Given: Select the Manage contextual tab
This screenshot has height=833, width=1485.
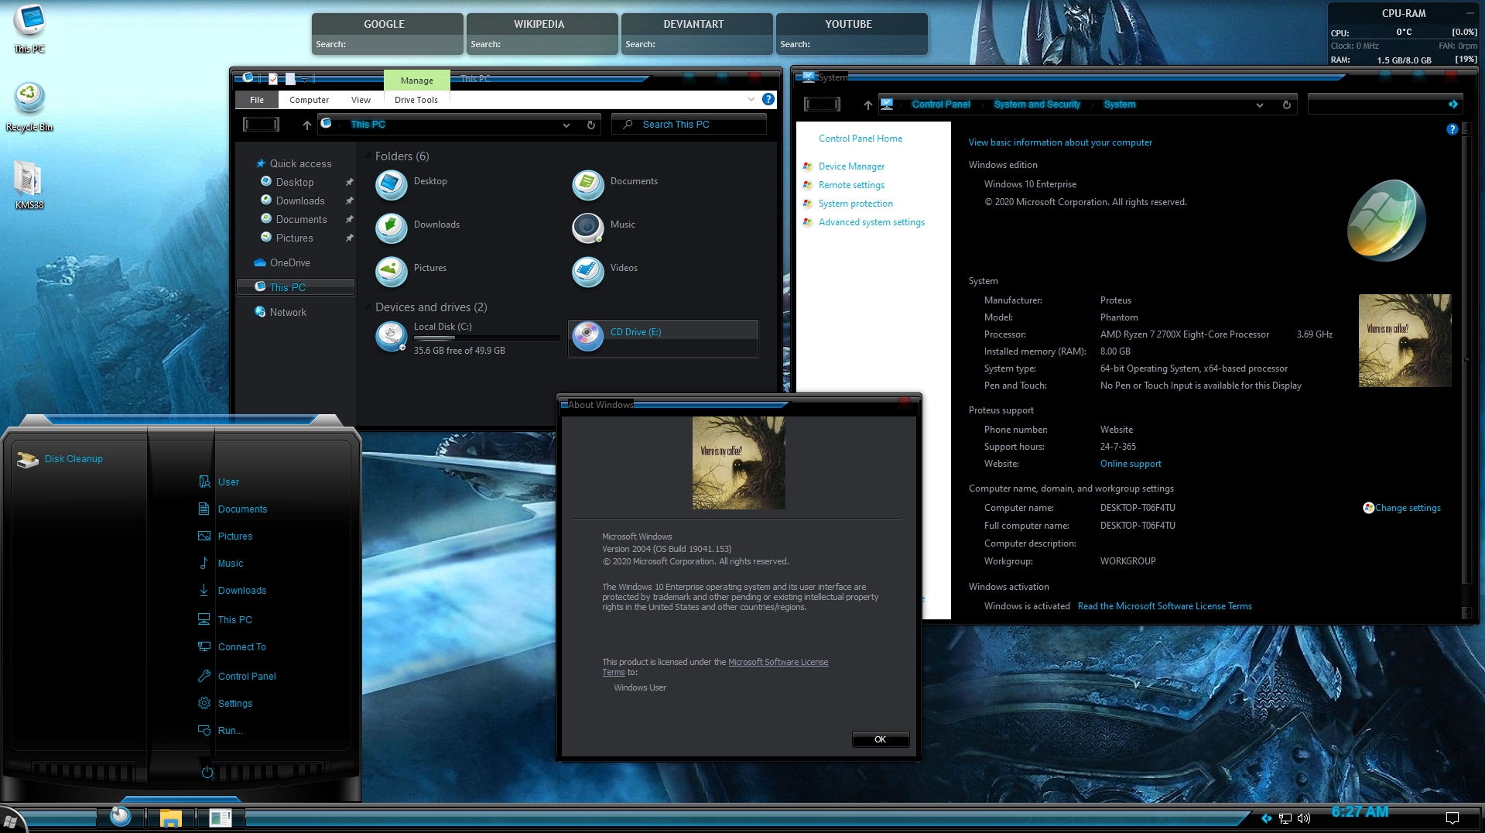Looking at the screenshot, I should (x=416, y=81).
